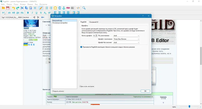Decrease the paragraph indent
This screenshot has height=109, width=202.
pyautogui.click(x=74, y=13)
